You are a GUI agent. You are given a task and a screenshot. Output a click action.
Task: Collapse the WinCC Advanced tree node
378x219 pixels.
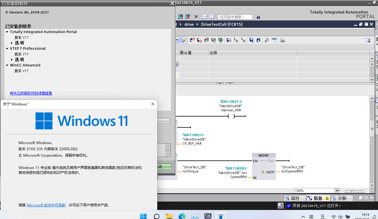coord(7,65)
